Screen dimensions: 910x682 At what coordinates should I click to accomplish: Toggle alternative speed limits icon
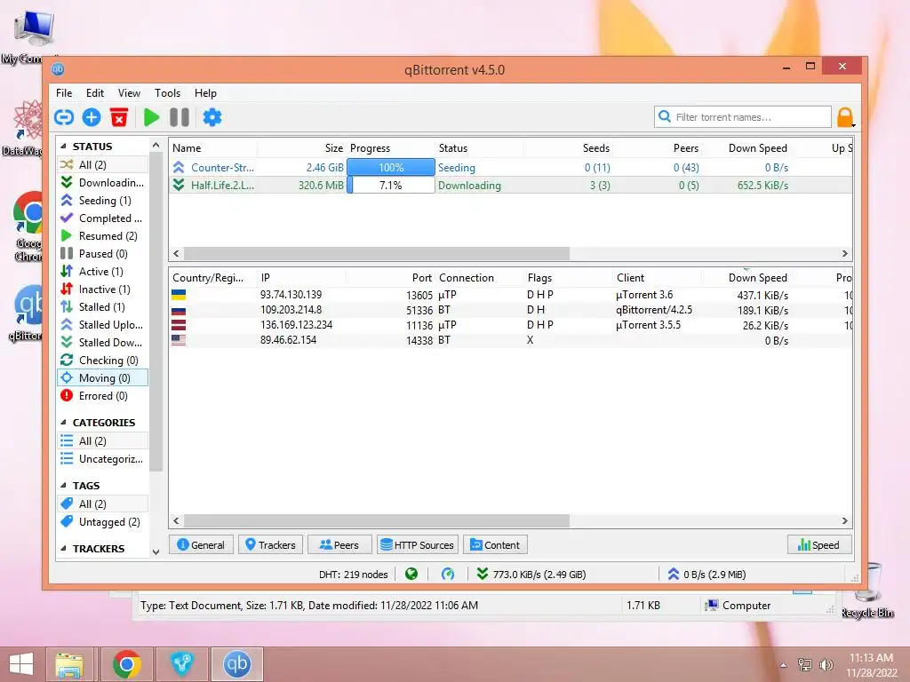(448, 574)
